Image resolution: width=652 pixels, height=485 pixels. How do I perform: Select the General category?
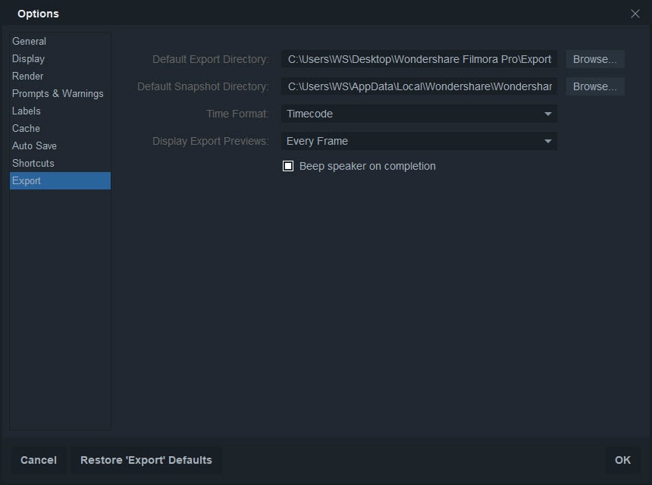(x=29, y=41)
